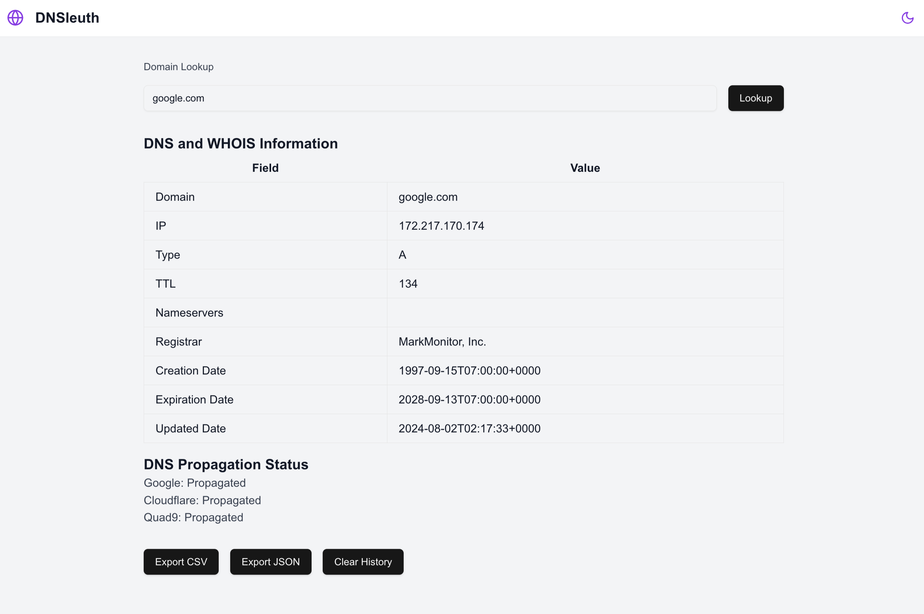Select the IP address 172.217.170.174
Viewport: 924px width, 614px height.
(x=441, y=226)
